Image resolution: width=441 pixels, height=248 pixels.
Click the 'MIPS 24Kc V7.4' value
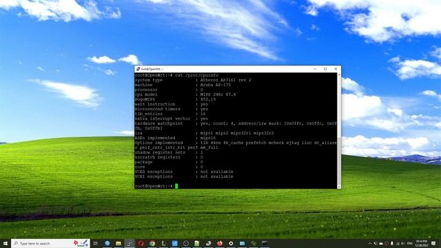pos(218,94)
